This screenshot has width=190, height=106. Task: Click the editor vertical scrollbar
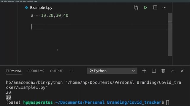point(170,34)
